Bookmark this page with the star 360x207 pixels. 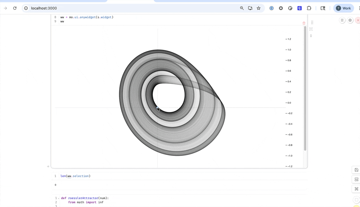[x=259, y=8]
